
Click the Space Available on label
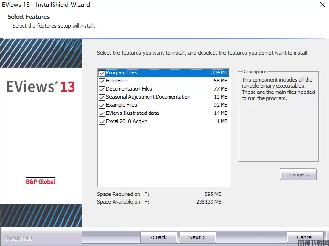[x=118, y=202]
